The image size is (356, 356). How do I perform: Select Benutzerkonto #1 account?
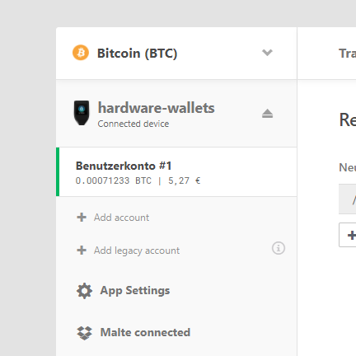[176, 172]
